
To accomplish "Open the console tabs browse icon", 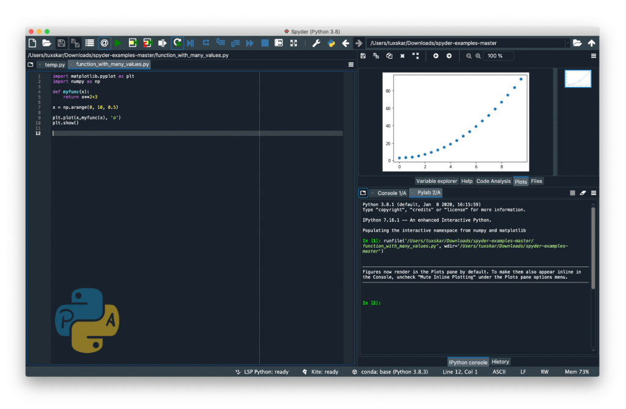I will coord(363,193).
